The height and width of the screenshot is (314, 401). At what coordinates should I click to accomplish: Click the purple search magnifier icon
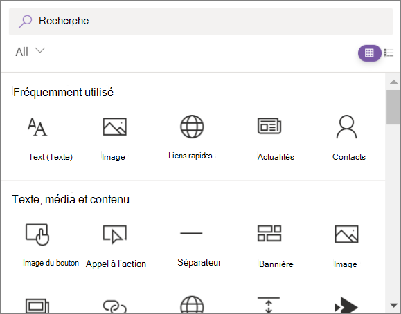[x=25, y=21]
